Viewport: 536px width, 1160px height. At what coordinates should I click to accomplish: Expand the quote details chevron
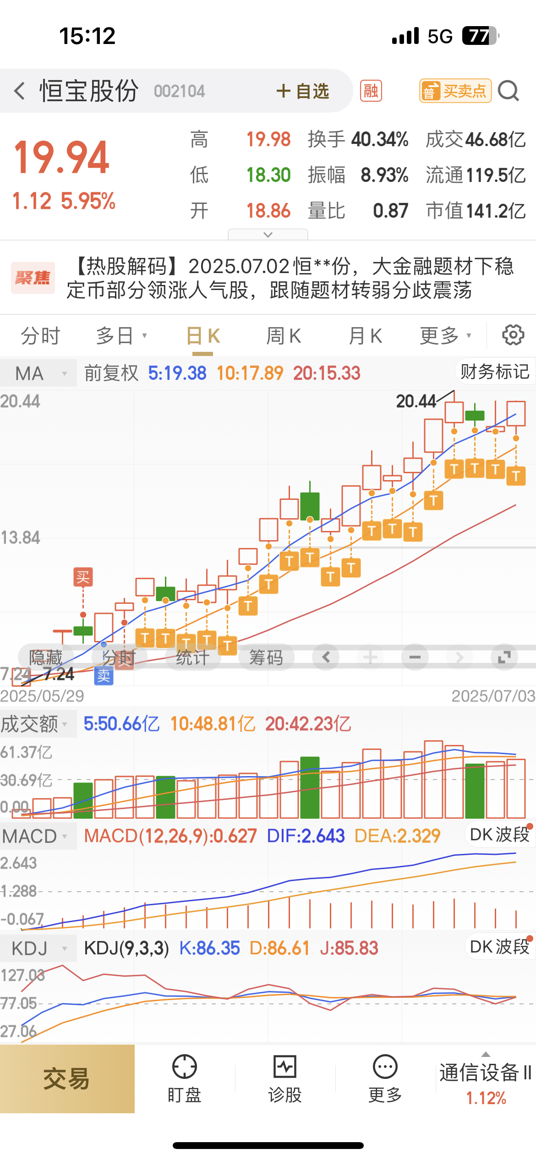(x=268, y=235)
